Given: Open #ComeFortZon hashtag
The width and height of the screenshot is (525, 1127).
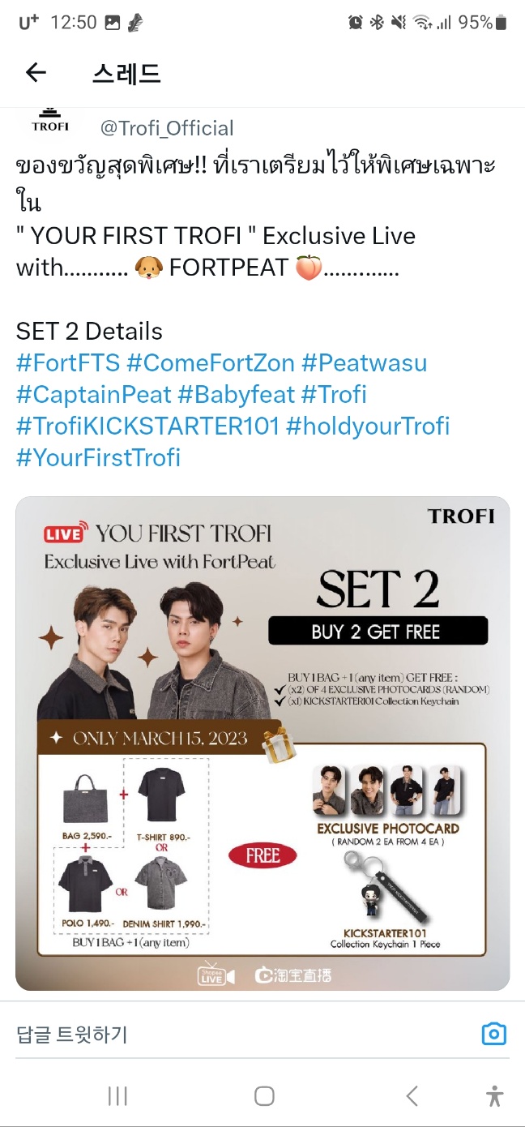Looking at the screenshot, I should 211,362.
